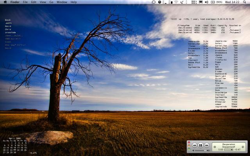The height and width of the screenshot is (156, 250).
Task: Open the Wi-Fi status menu
Action: click(176, 2)
